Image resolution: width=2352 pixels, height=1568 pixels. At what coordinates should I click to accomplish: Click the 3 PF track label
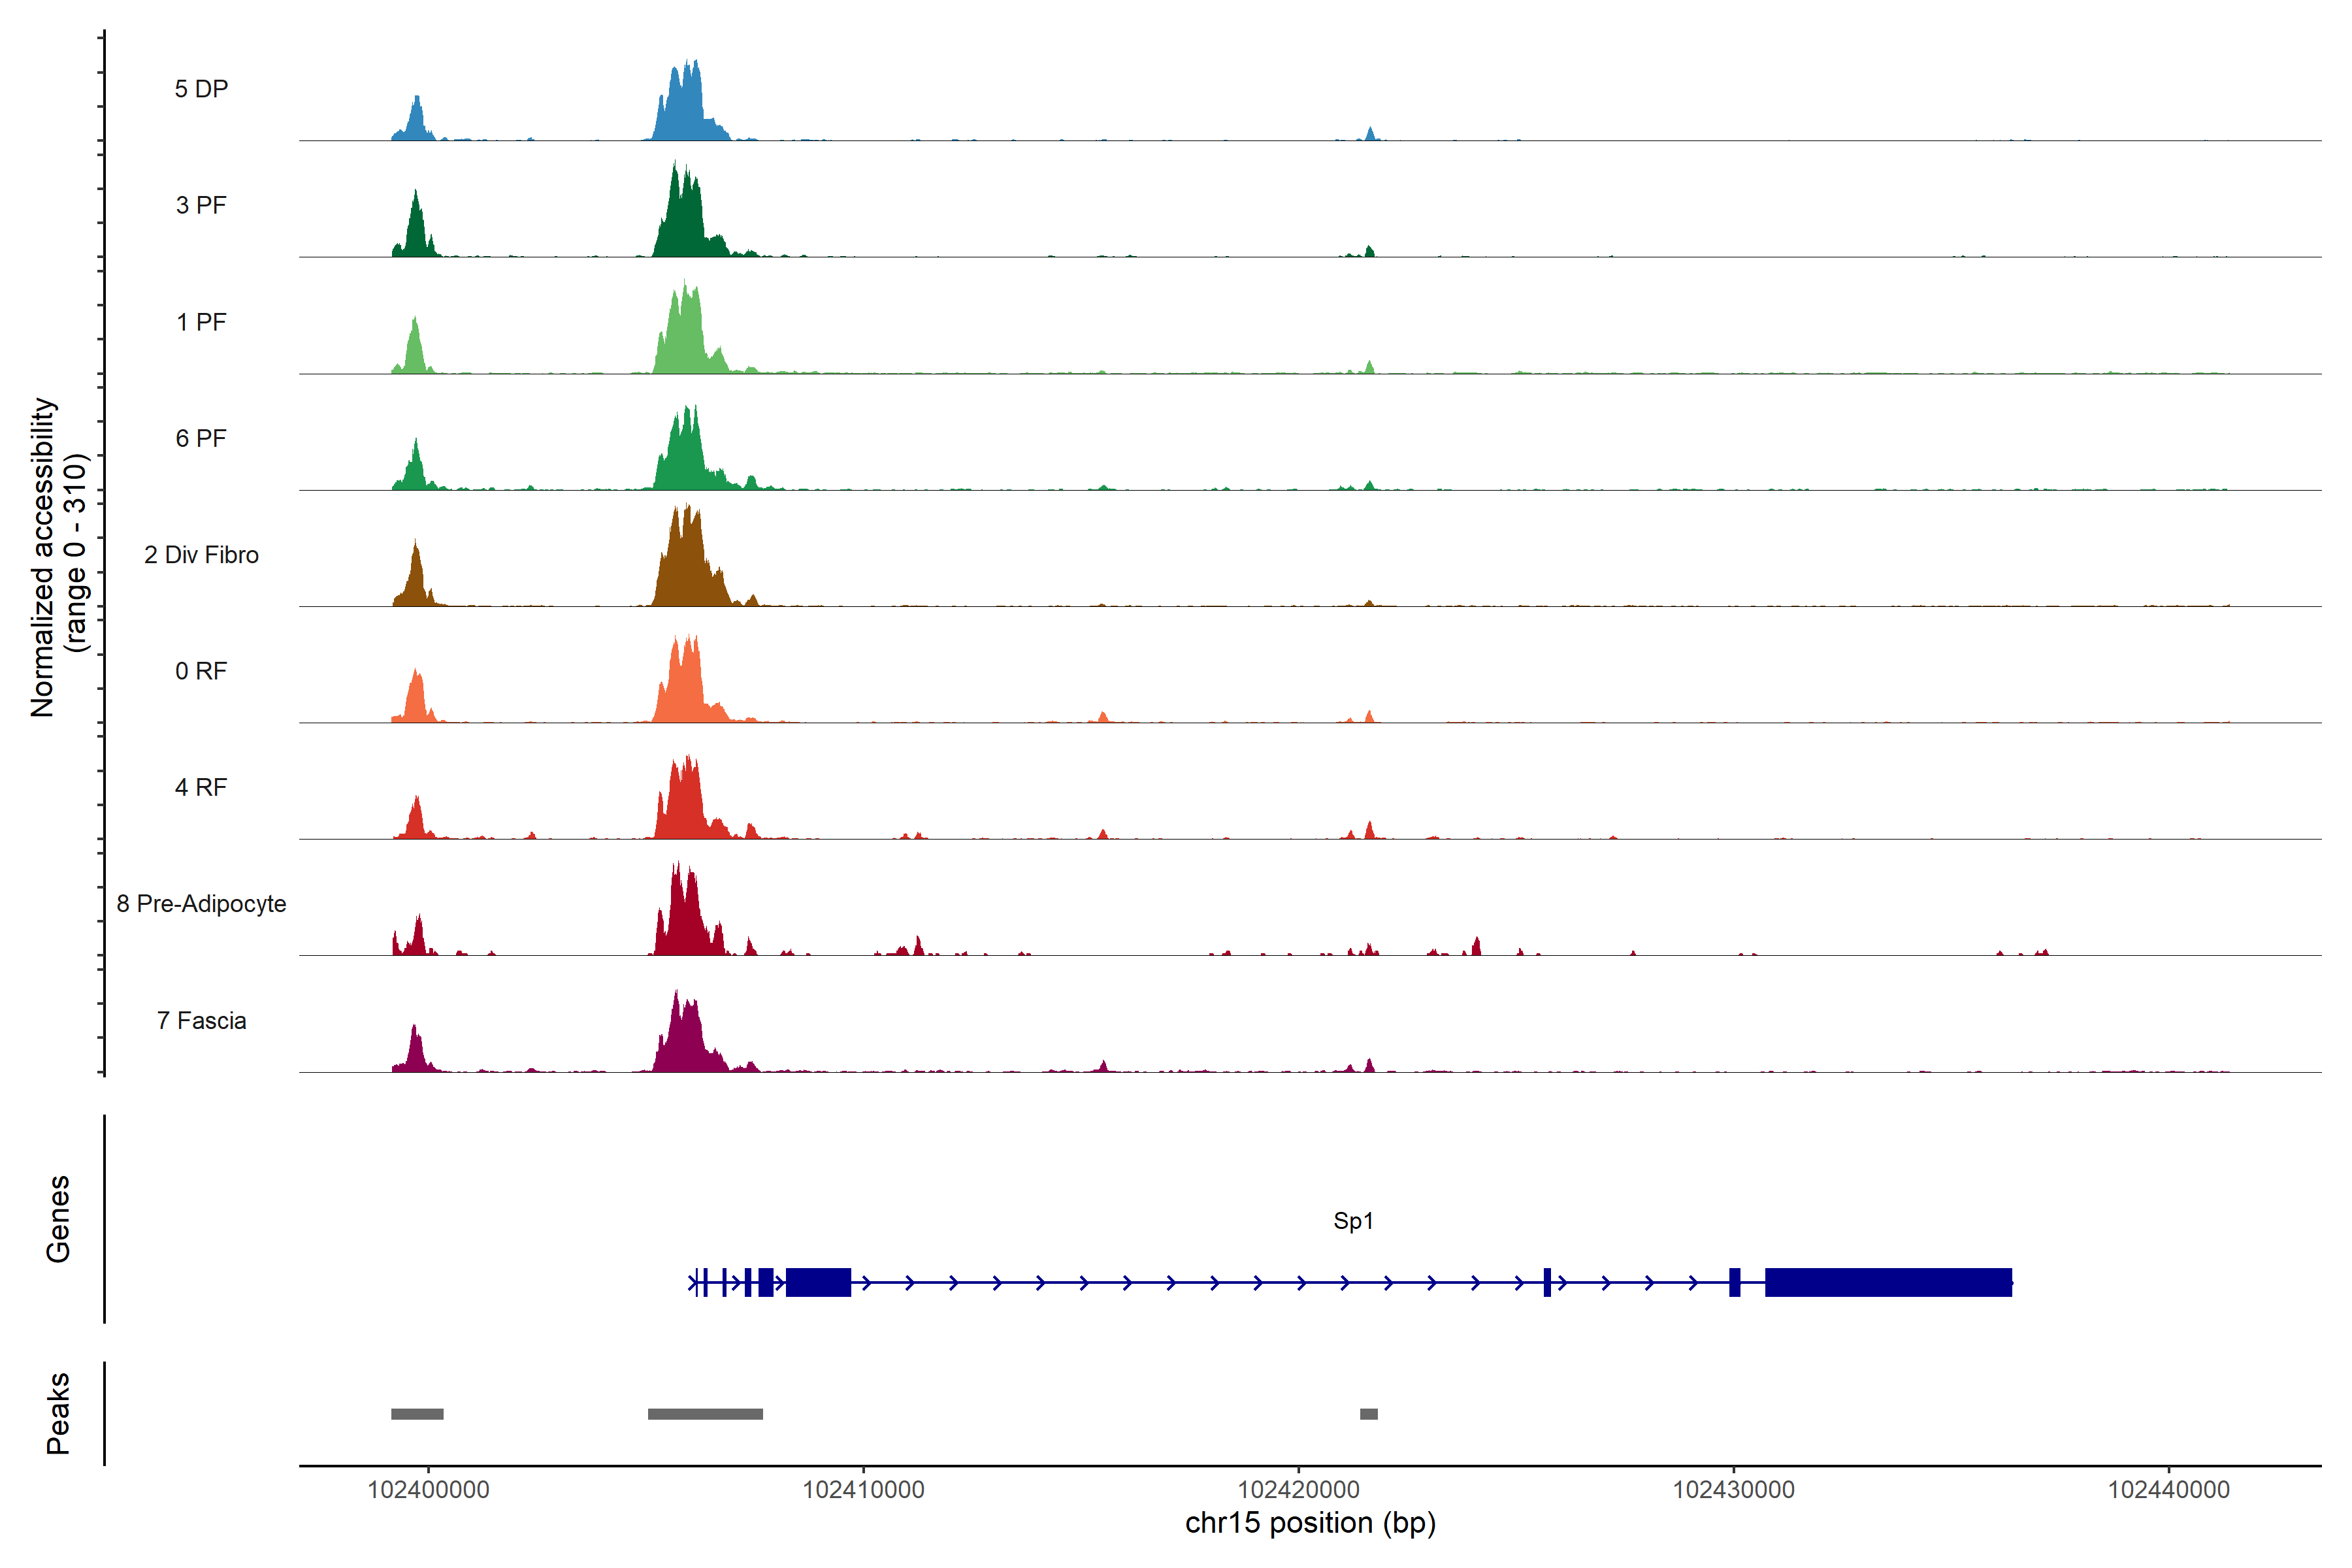click(x=201, y=205)
